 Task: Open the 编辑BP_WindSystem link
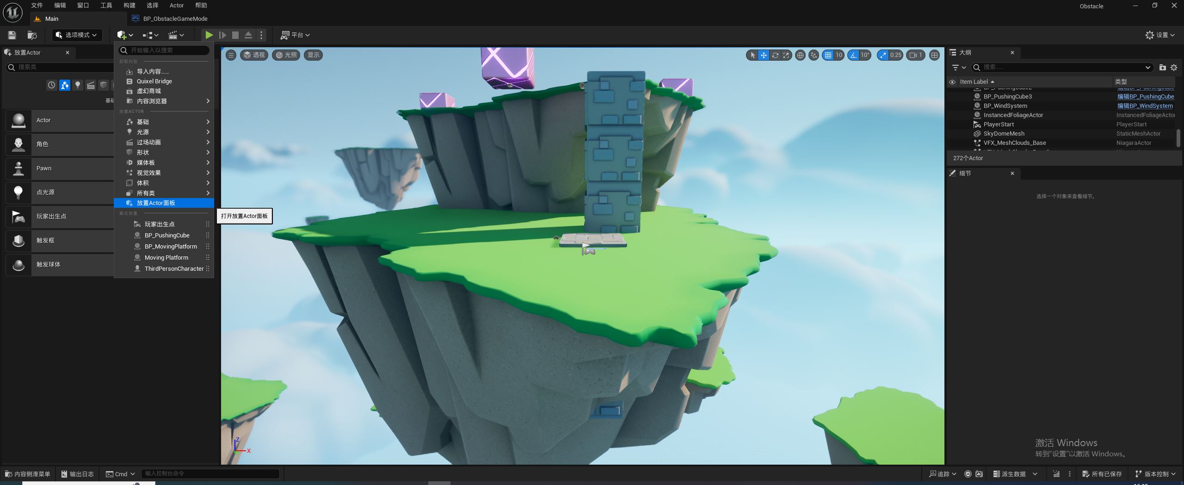tap(1145, 106)
